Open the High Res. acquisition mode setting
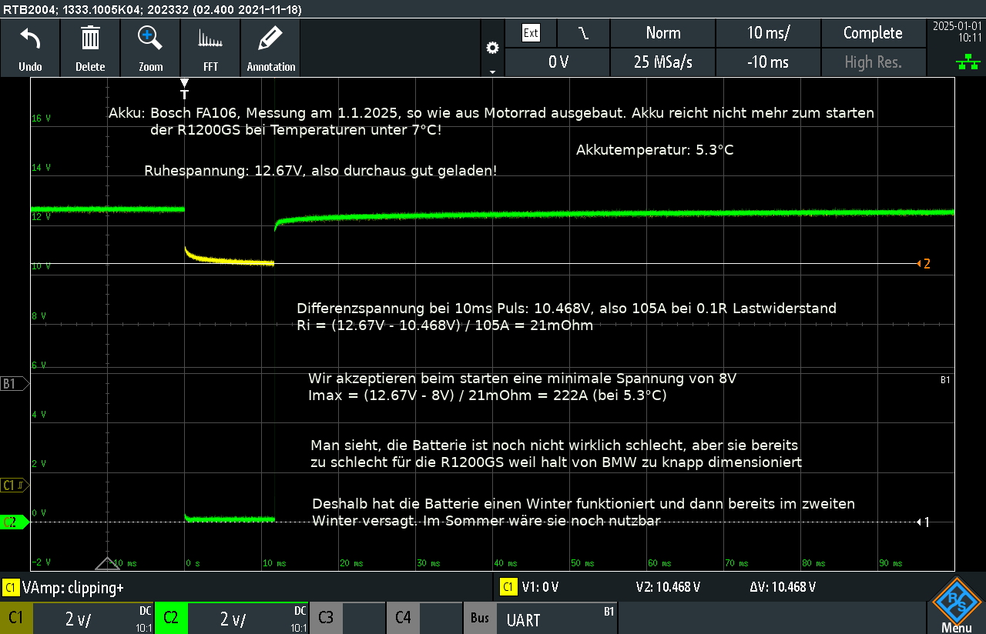Screen dimensions: 986x634 (x=873, y=62)
